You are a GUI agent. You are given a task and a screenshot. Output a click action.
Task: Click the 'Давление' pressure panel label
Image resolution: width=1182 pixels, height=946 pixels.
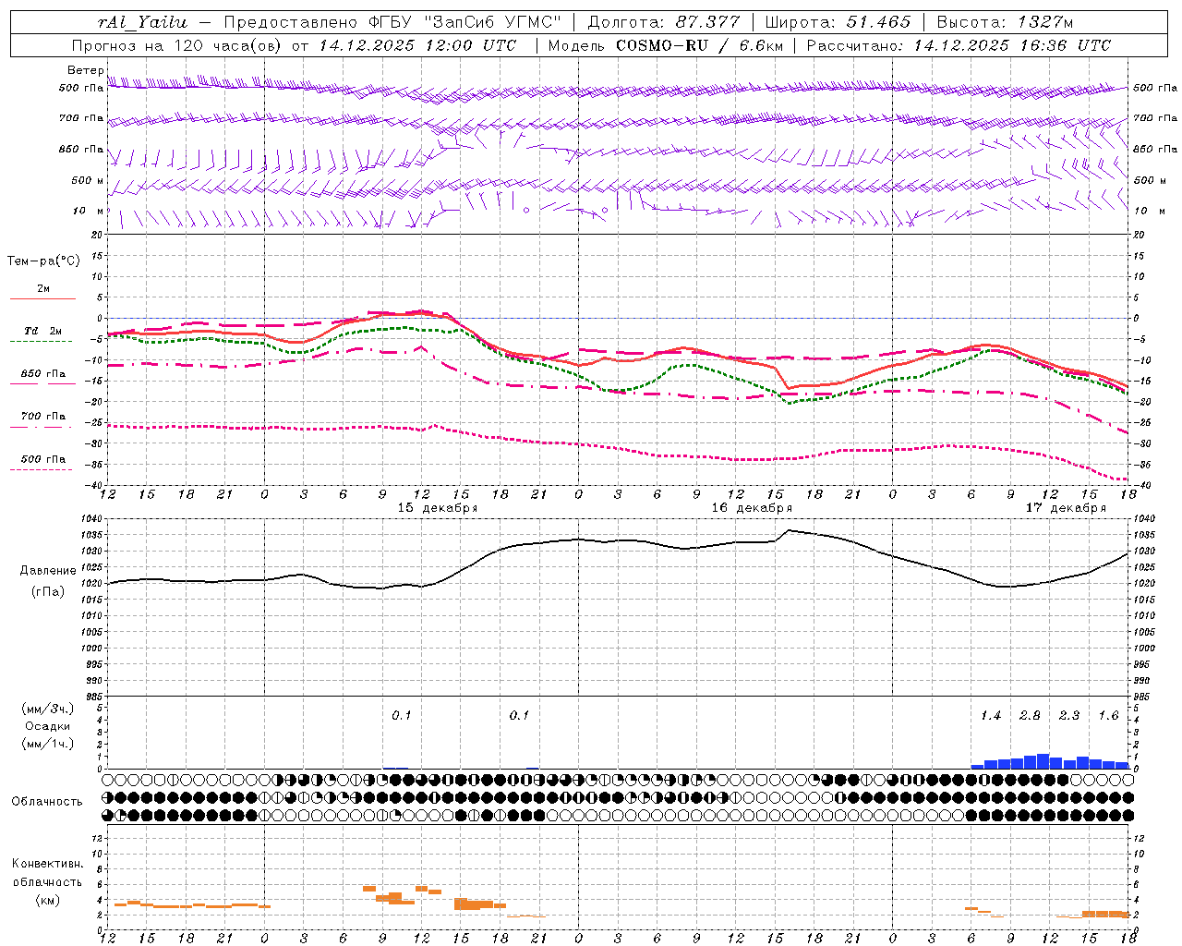pyautogui.click(x=48, y=571)
